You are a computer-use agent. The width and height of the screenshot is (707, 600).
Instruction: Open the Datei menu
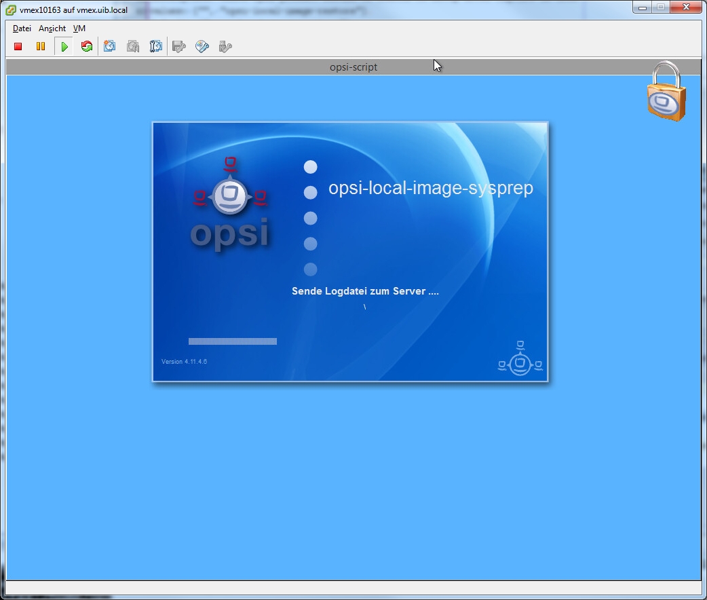pos(22,29)
